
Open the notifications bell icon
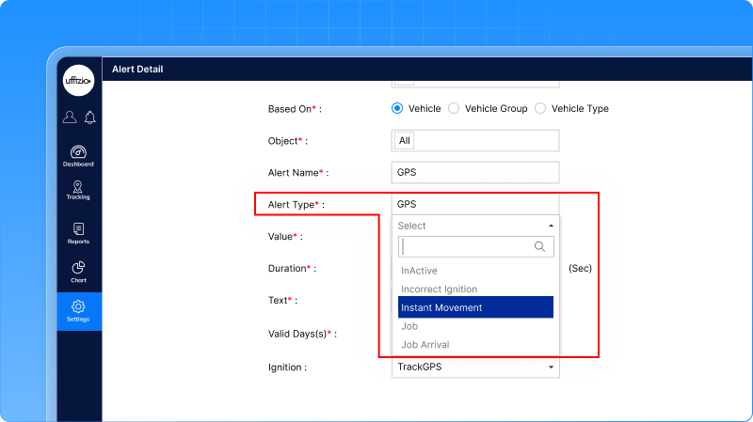(90, 117)
